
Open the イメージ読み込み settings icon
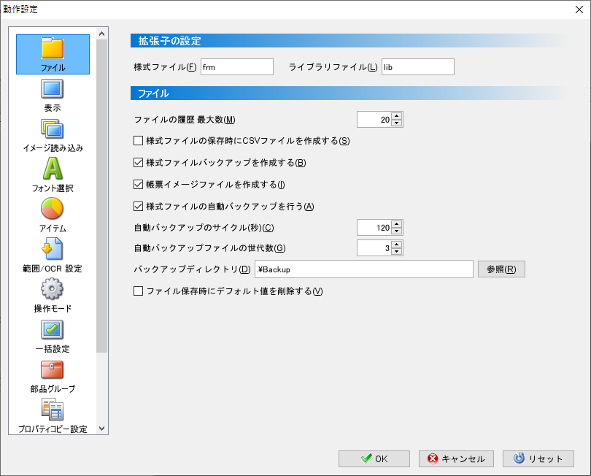point(53,130)
